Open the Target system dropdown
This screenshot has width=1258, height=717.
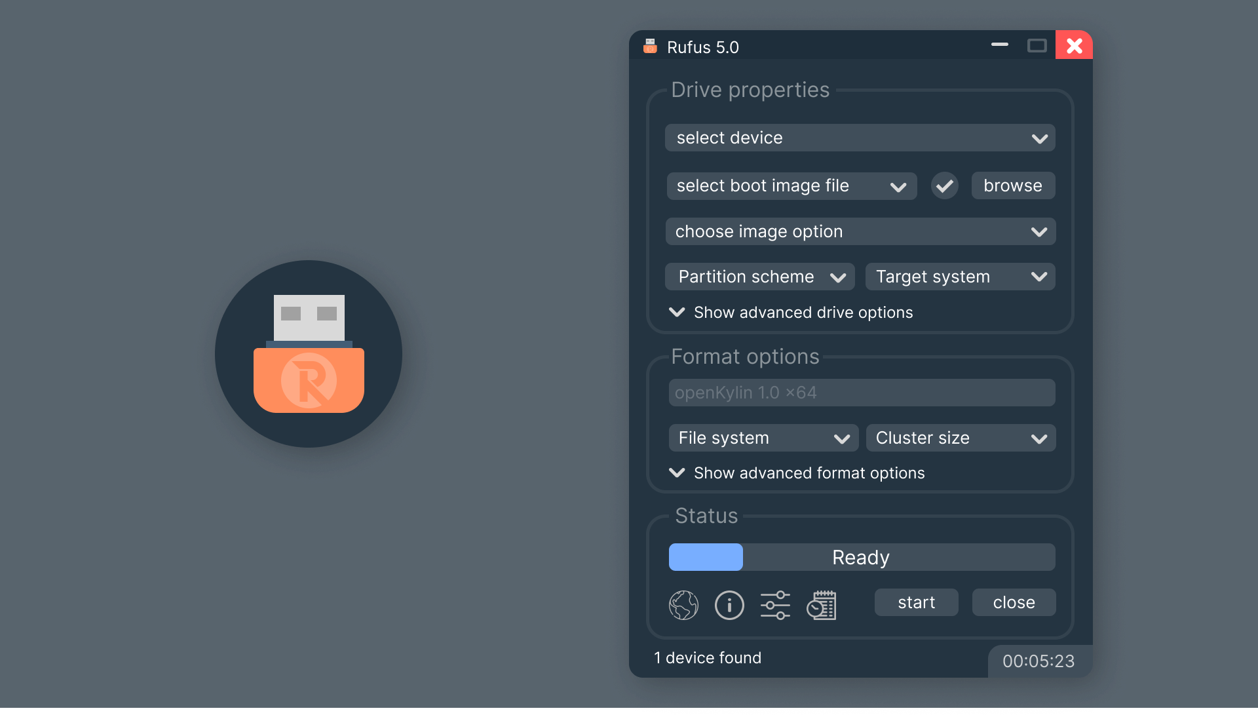click(x=960, y=277)
